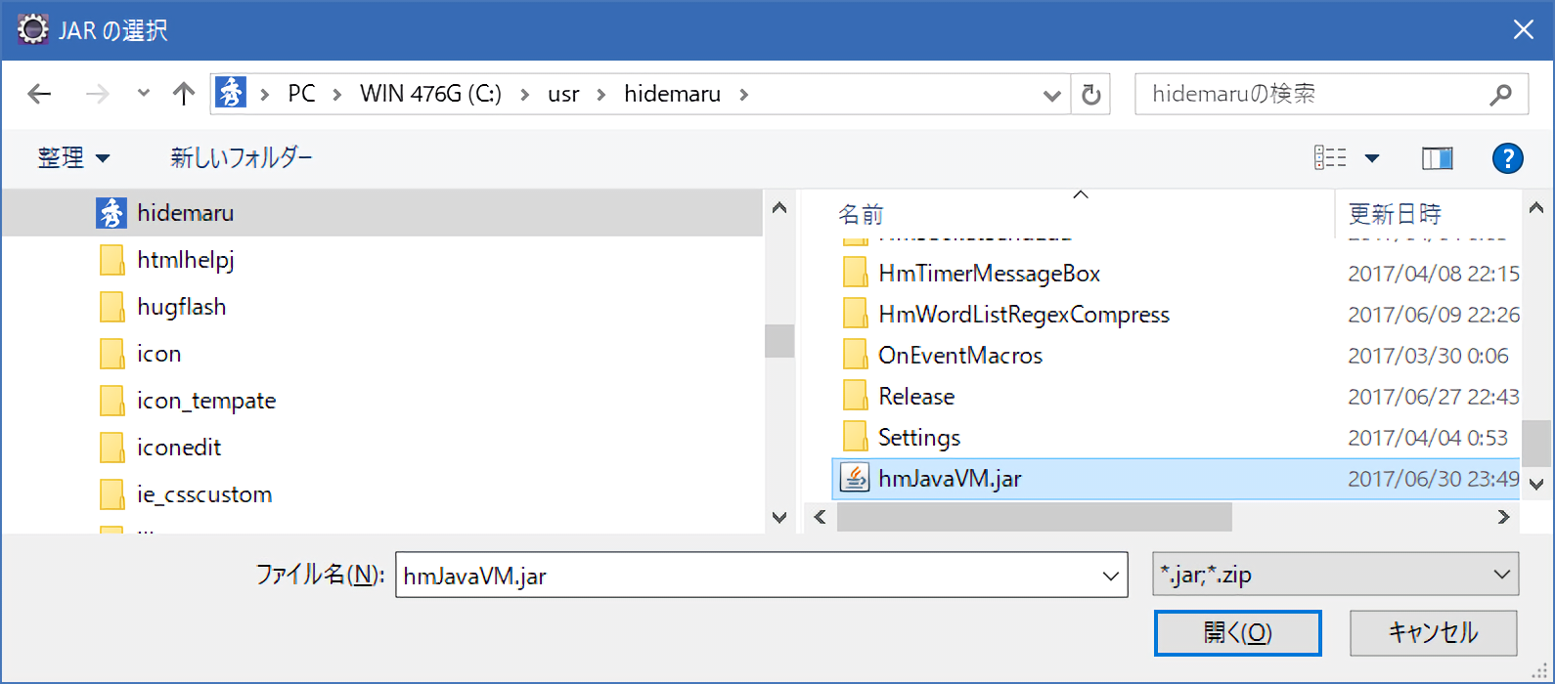Toggle the preview pane icon
1555x684 pixels.
[x=1436, y=158]
